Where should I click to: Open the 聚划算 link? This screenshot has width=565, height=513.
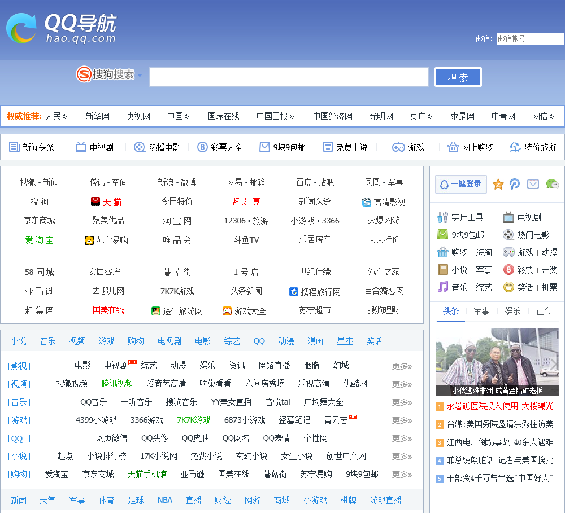(246, 201)
